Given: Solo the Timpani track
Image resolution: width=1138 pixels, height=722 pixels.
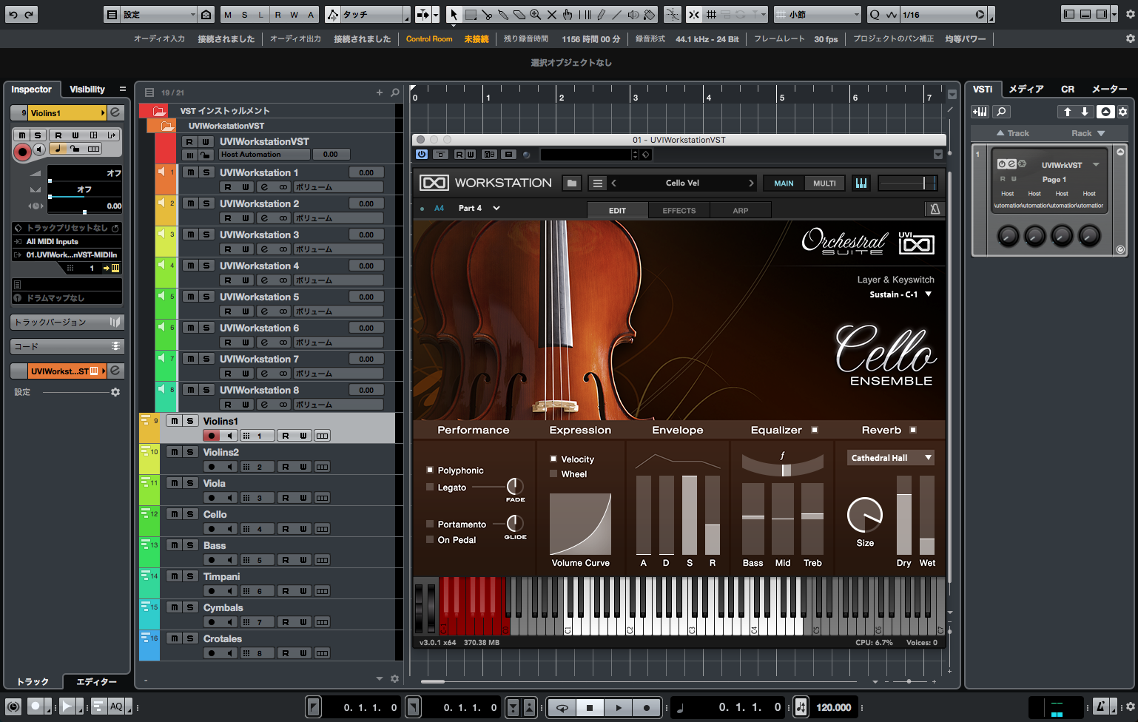Looking at the screenshot, I should coord(190,576).
